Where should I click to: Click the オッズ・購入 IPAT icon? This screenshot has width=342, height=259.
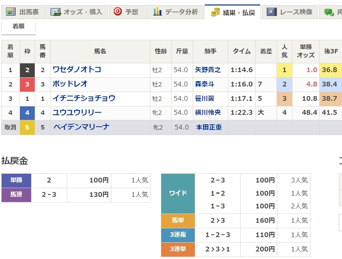point(55,12)
